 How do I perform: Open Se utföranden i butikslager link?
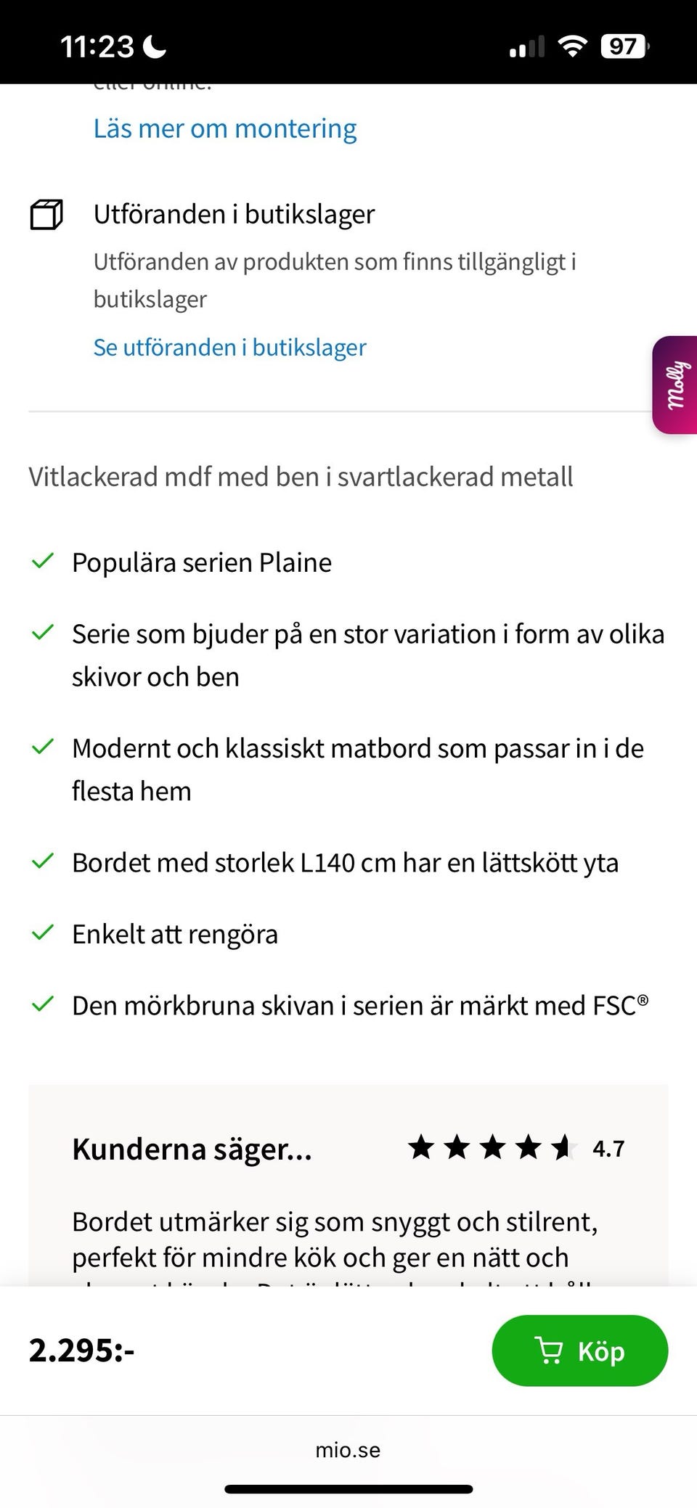(x=229, y=348)
